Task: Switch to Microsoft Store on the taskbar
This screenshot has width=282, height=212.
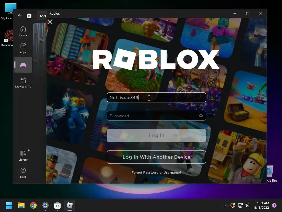Action: tap(57, 205)
